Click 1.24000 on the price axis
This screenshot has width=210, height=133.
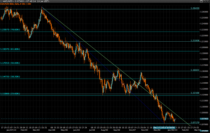pyautogui.click(x=204, y=24)
